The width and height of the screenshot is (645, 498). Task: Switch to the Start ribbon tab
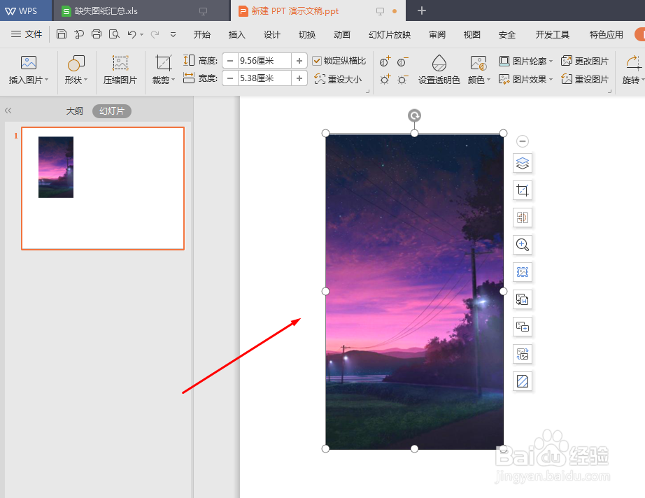(202, 34)
